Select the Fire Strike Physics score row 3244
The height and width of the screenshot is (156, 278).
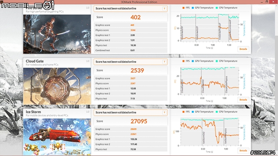point(130,30)
